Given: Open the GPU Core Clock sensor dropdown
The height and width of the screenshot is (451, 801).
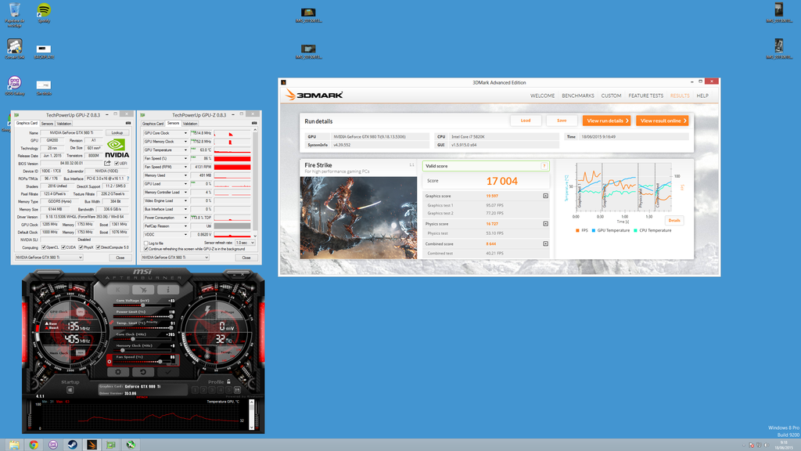Looking at the screenshot, I should pos(185,133).
